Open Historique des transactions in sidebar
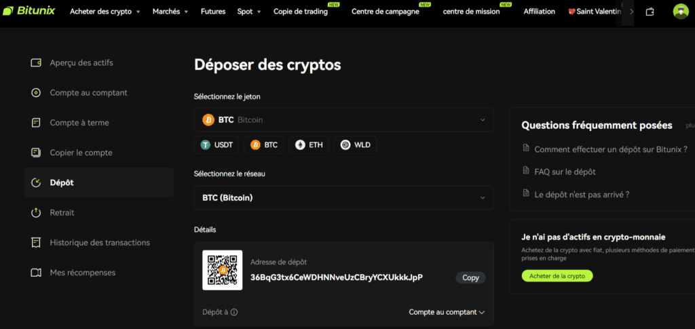 pos(99,243)
